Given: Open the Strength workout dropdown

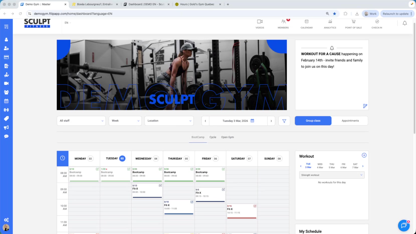Looking at the screenshot, I should 332,175.
